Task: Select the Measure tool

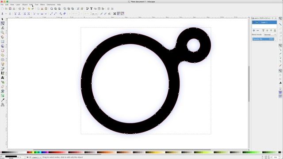Action: point(3,37)
